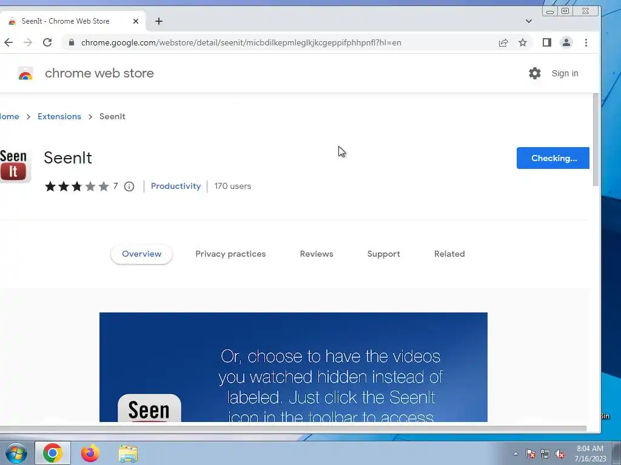621x465 pixels.
Task: Open the Chrome side panel
Action: 547,43
